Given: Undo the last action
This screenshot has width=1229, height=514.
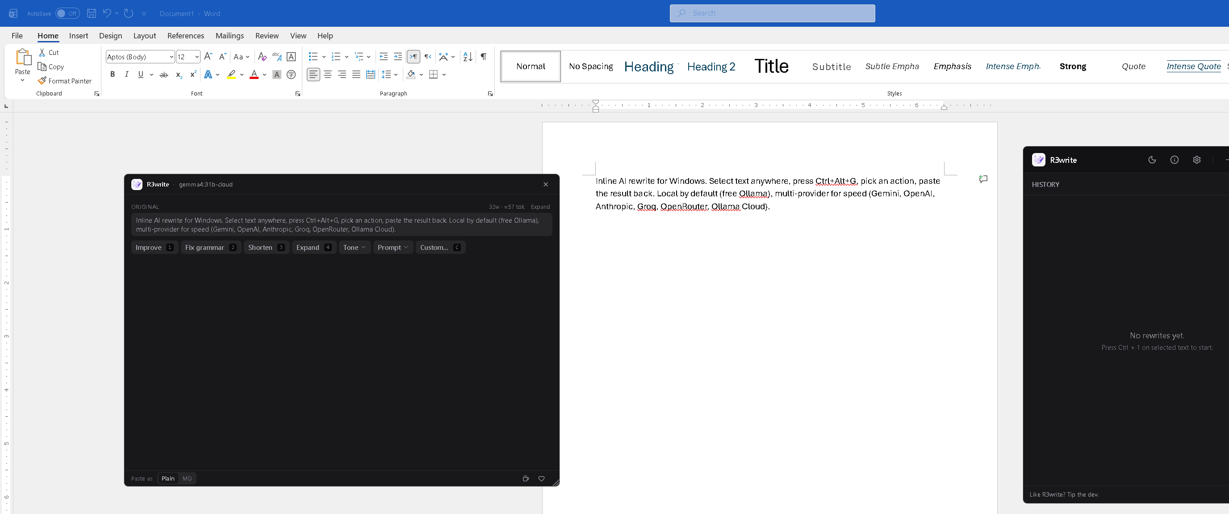Looking at the screenshot, I should click(x=107, y=13).
